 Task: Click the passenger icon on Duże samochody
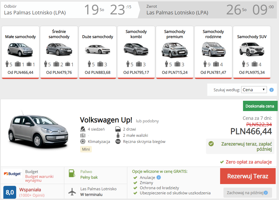click(x=89, y=64)
